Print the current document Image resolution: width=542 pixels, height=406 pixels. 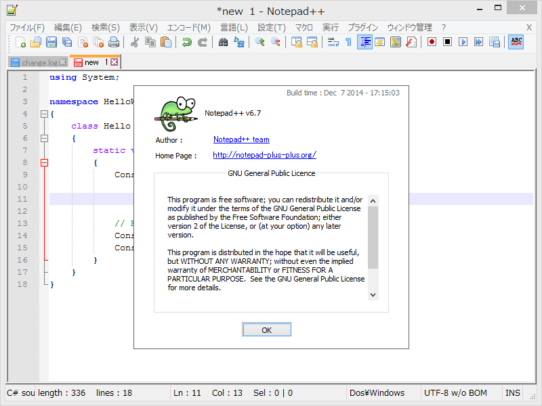(x=114, y=42)
